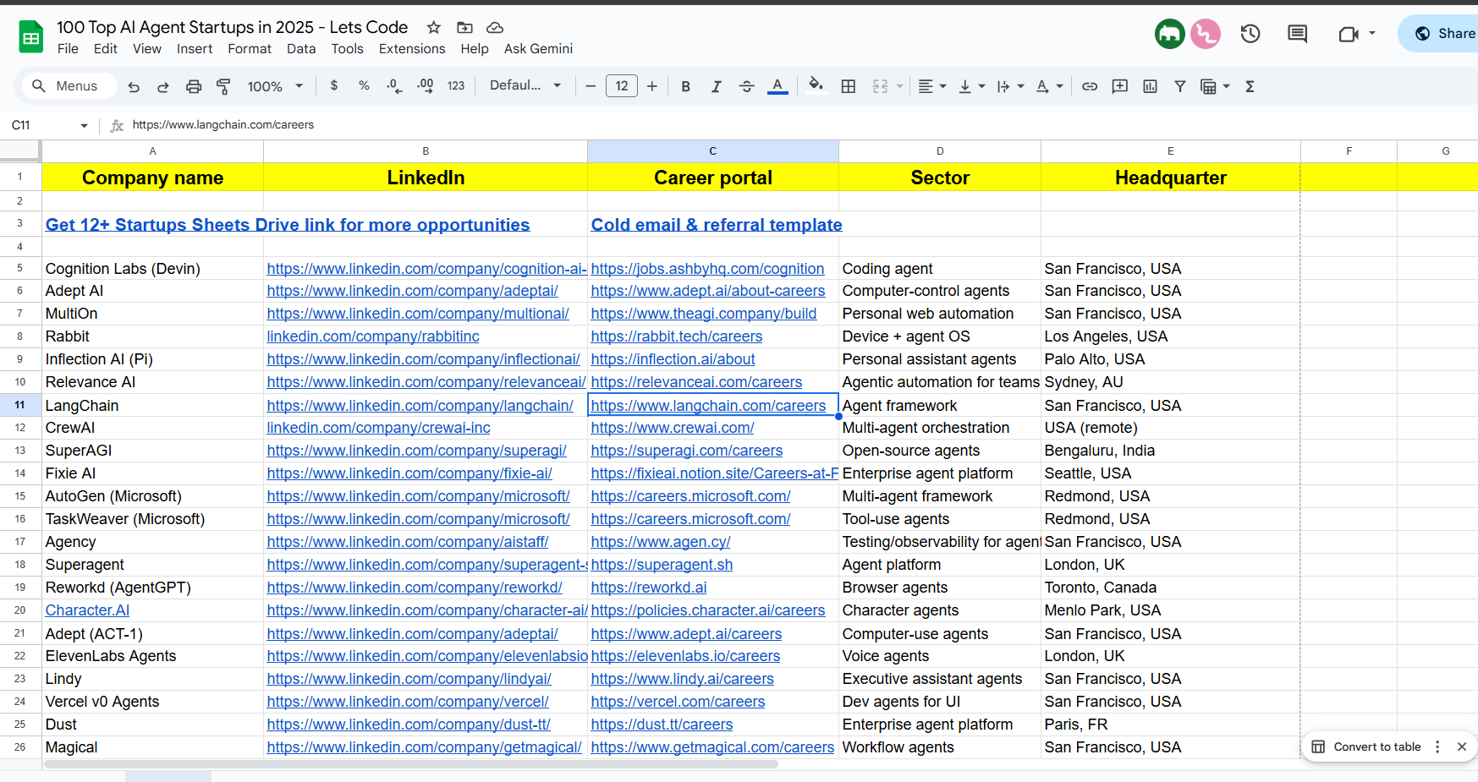Format as currency with dollar icon
This screenshot has height=782, width=1478.
pyautogui.click(x=334, y=85)
